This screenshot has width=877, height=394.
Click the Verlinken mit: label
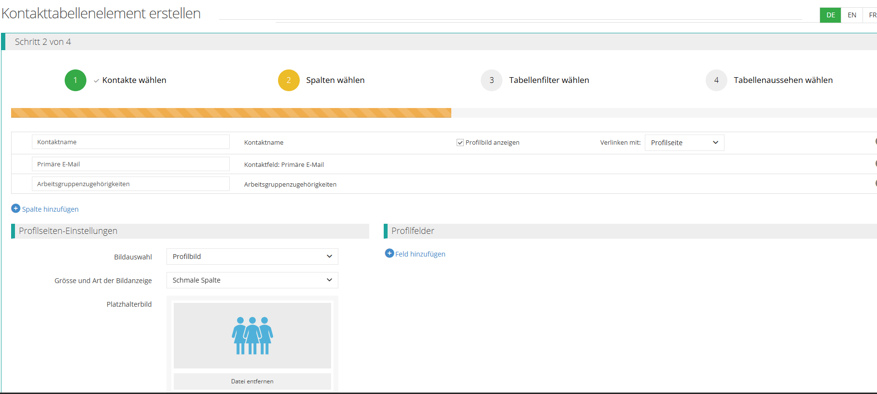pyautogui.click(x=620, y=143)
